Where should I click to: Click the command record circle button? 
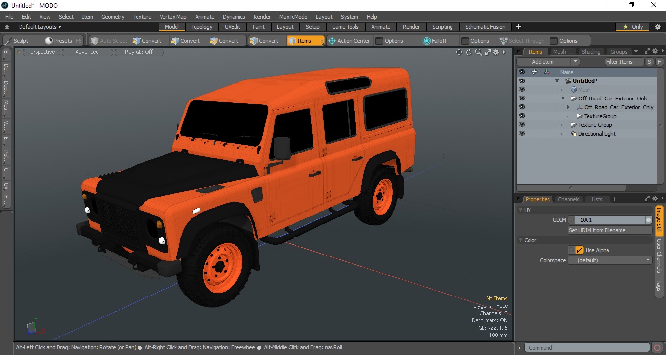click(x=658, y=348)
